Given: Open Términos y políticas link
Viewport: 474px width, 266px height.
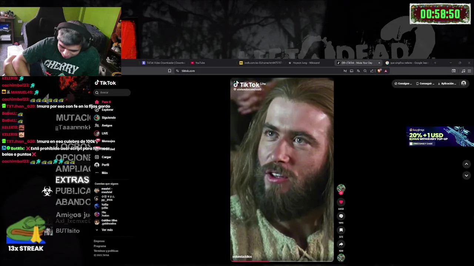Looking at the screenshot, I should pos(106,251).
